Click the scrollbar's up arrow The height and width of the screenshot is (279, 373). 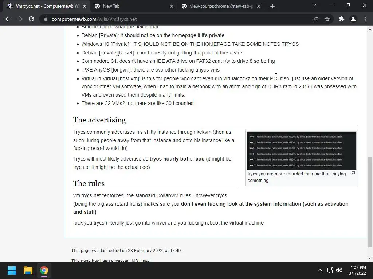[x=370, y=29]
